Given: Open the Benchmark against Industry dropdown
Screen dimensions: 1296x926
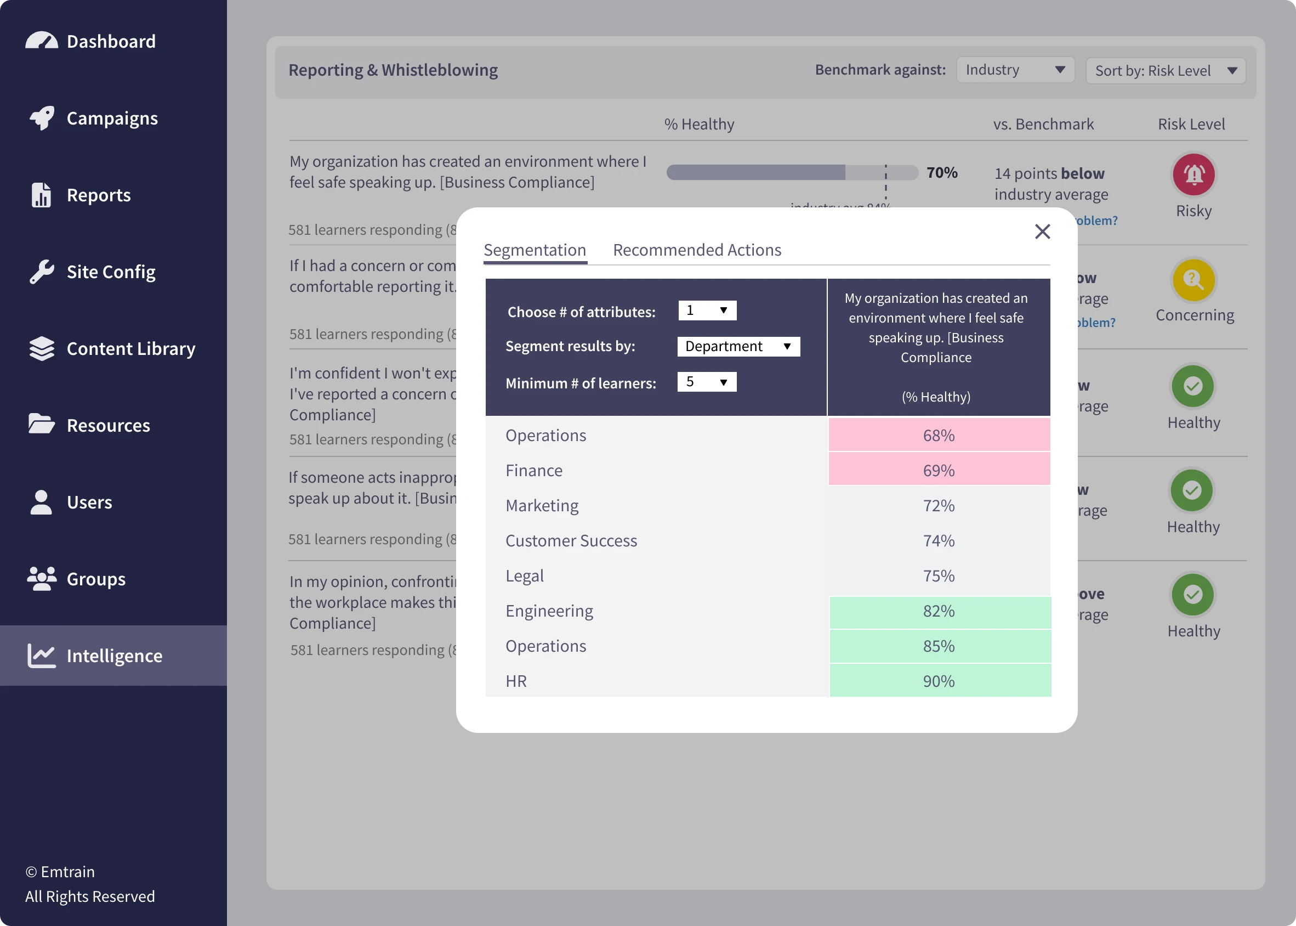Looking at the screenshot, I should 1015,70.
